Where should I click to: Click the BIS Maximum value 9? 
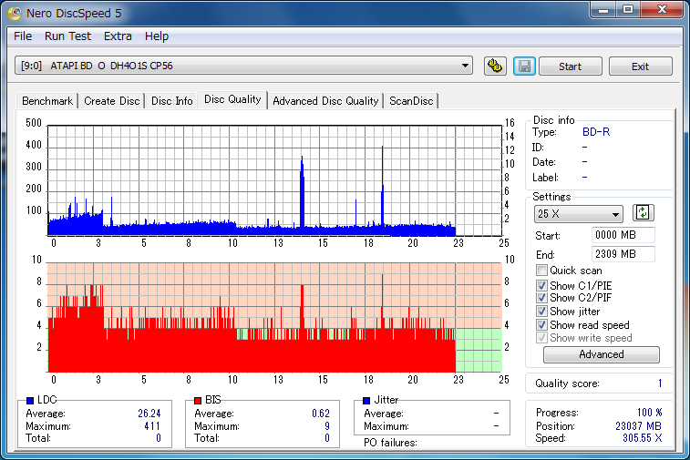pos(327,426)
